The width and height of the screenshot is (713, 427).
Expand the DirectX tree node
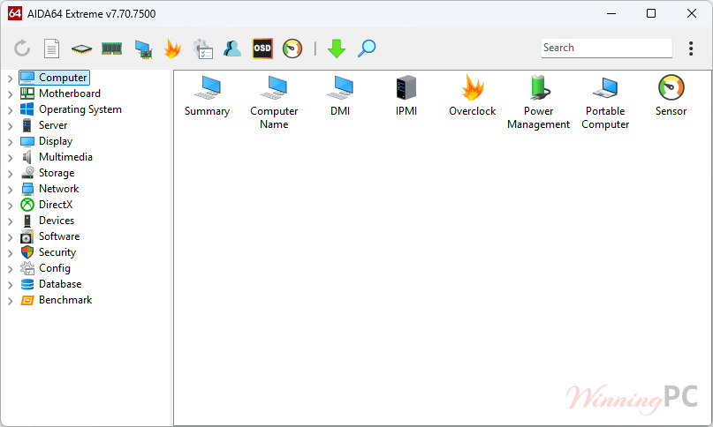(10, 206)
